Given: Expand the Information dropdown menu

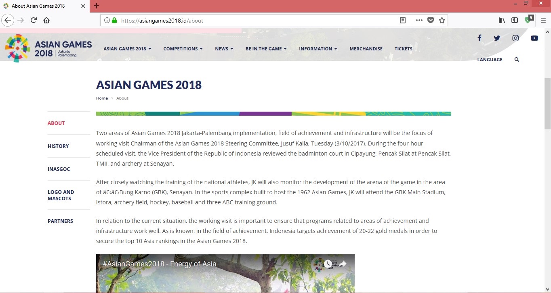Looking at the screenshot, I should click(x=318, y=49).
